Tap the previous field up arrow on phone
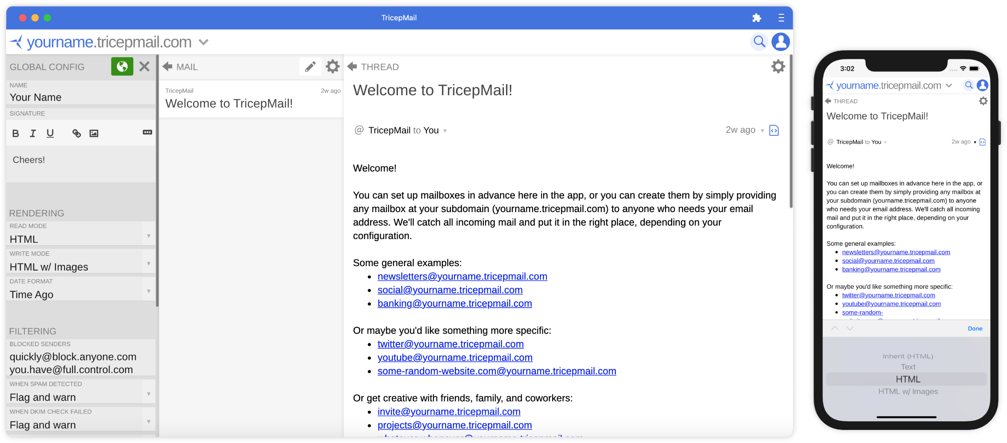The image size is (1007, 443). pos(835,328)
